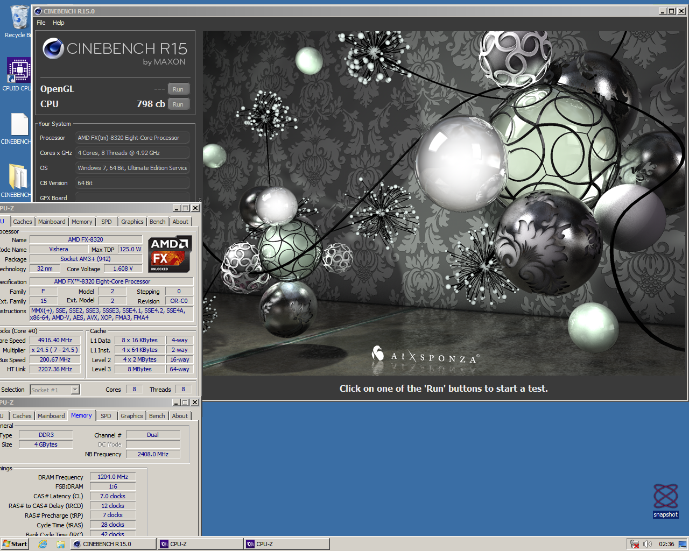Select About tab in the lower CPU-Z window
The width and height of the screenshot is (689, 551).
[x=180, y=416]
